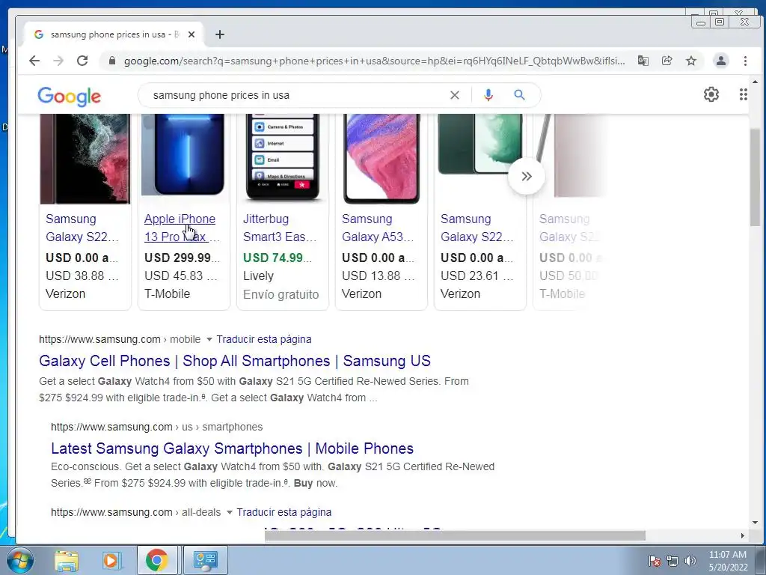
Task: Click the Jitterbug Smart3 phone image
Action: [282, 157]
